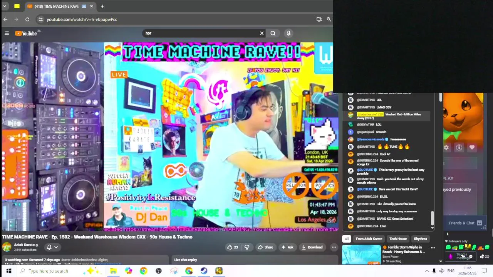
Task: Dislike the video with thumbs down
Action: point(247,247)
